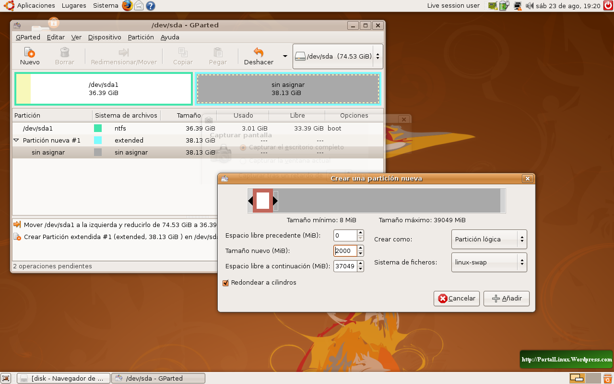The height and width of the screenshot is (384, 614).
Task: Click the ntfs green color swatch
Action: click(x=98, y=128)
